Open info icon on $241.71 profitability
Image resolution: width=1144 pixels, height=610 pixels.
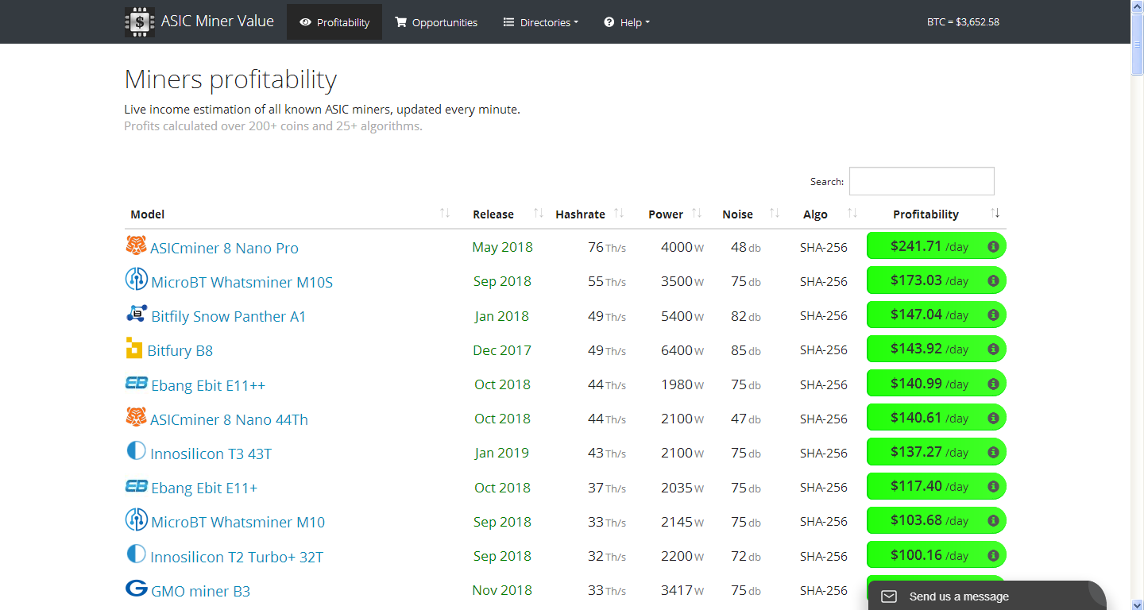point(993,247)
